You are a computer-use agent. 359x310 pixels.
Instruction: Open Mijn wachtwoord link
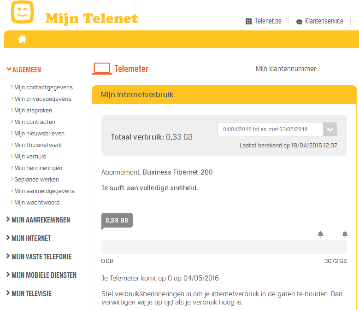click(x=37, y=203)
